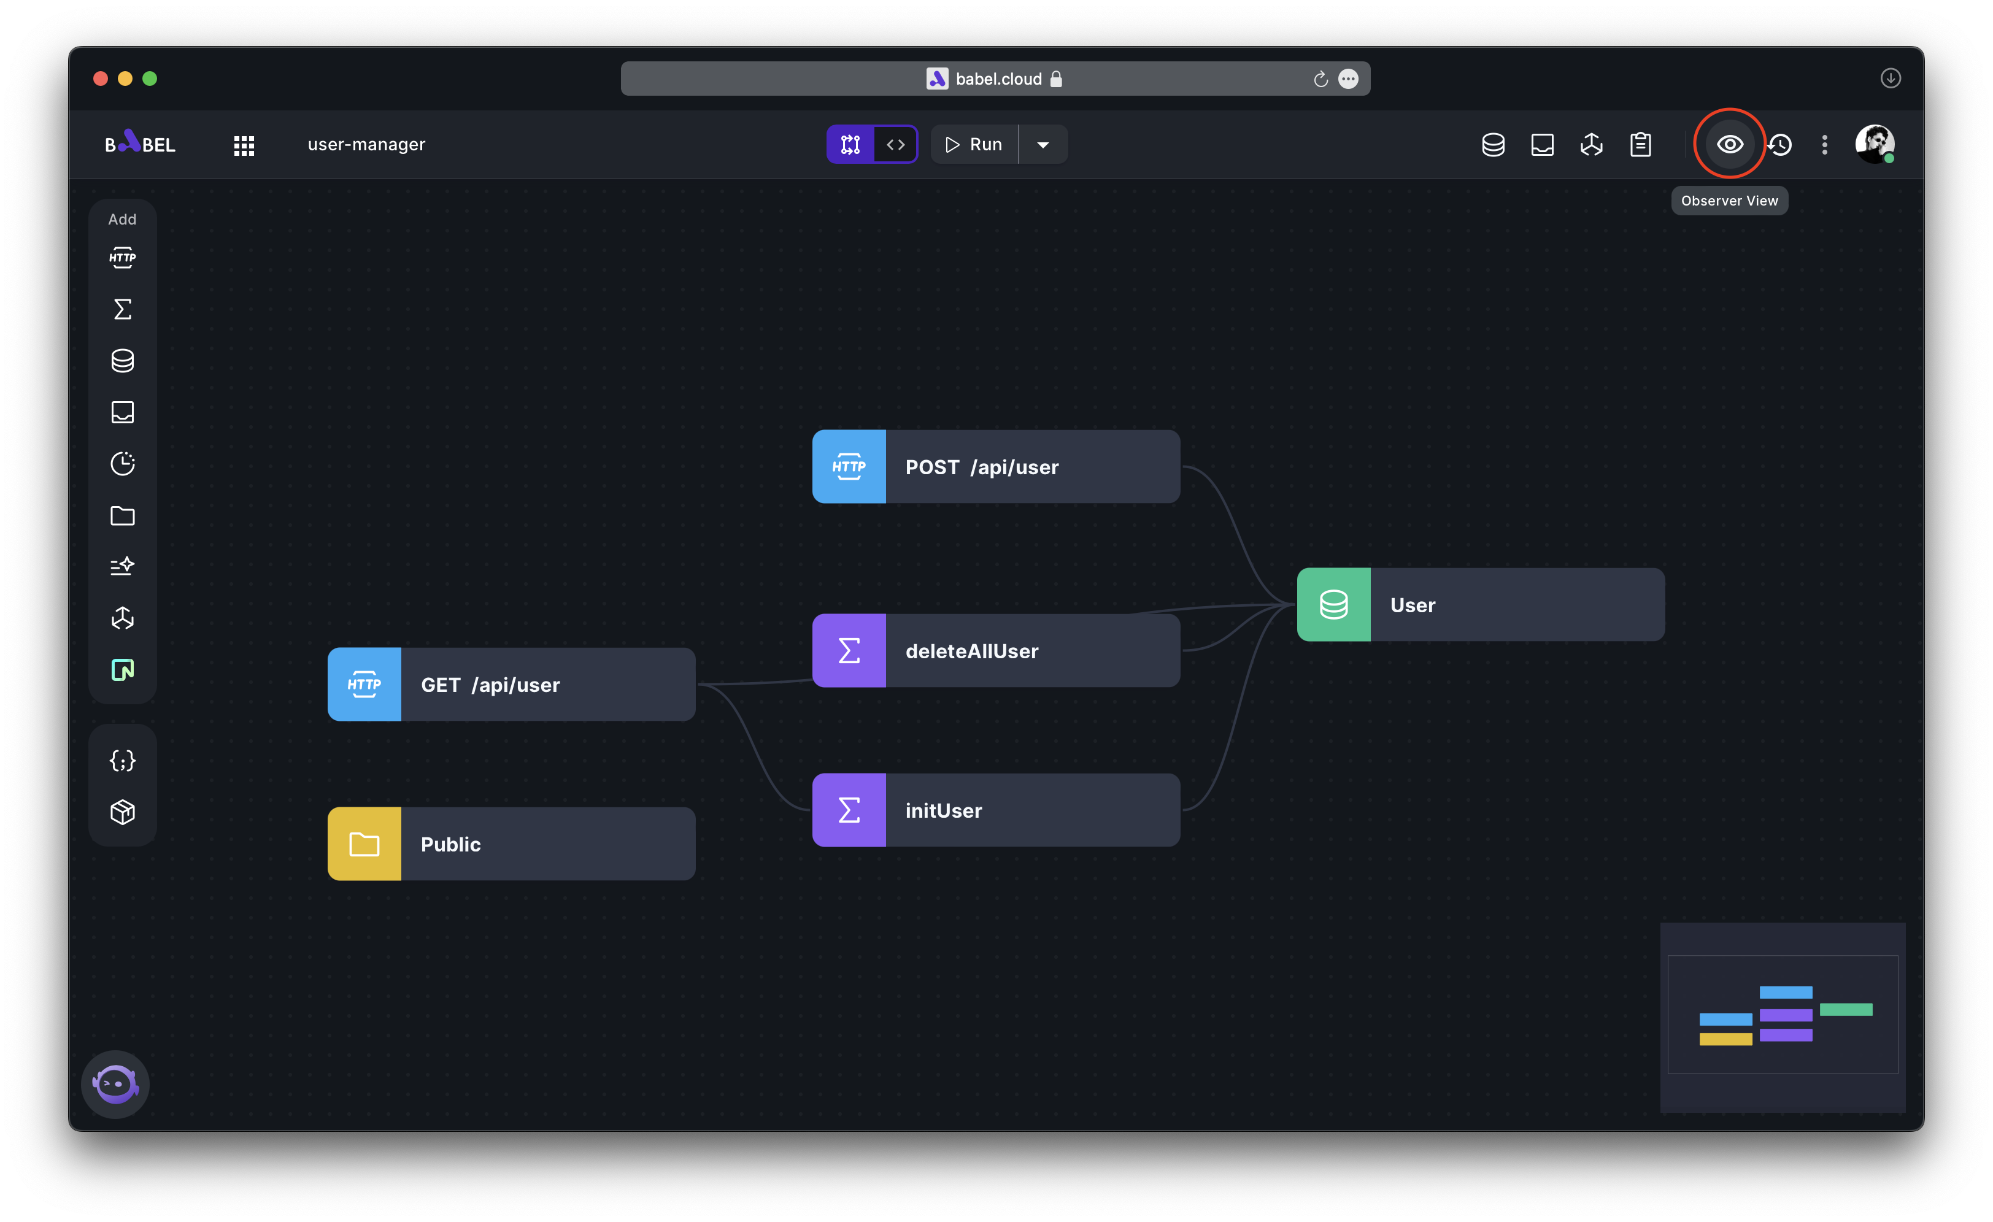Open storage tray panel in top toolbar
The height and width of the screenshot is (1222, 1993).
[1543, 145]
